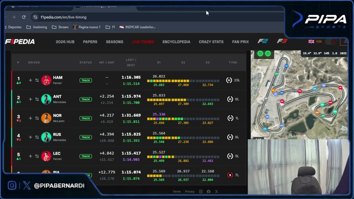
Task: Expand the LEC row with its plus icon
Action: (x=30, y=156)
